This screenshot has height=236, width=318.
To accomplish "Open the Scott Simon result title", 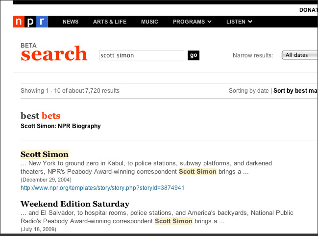I will (x=45, y=155).
